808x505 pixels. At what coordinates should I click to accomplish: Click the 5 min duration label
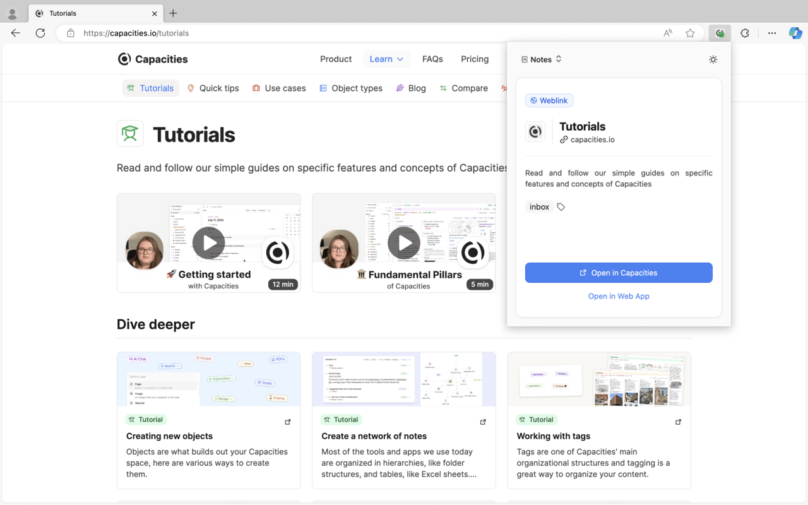point(480,284)
